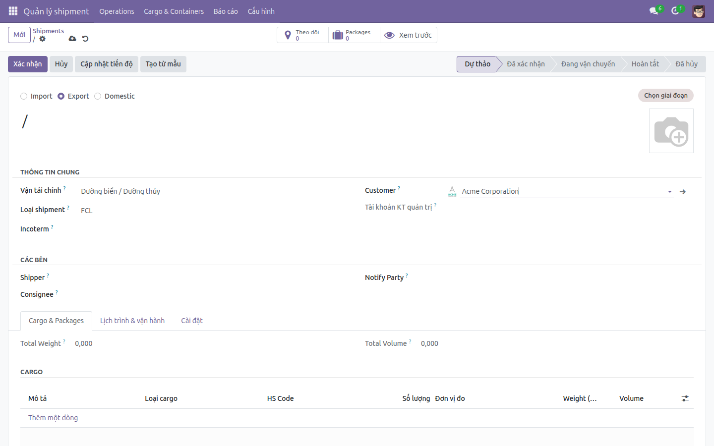714x446 pixels.
Task: Switch to the Cài đặt tab
Action: [x=192, y=321]
